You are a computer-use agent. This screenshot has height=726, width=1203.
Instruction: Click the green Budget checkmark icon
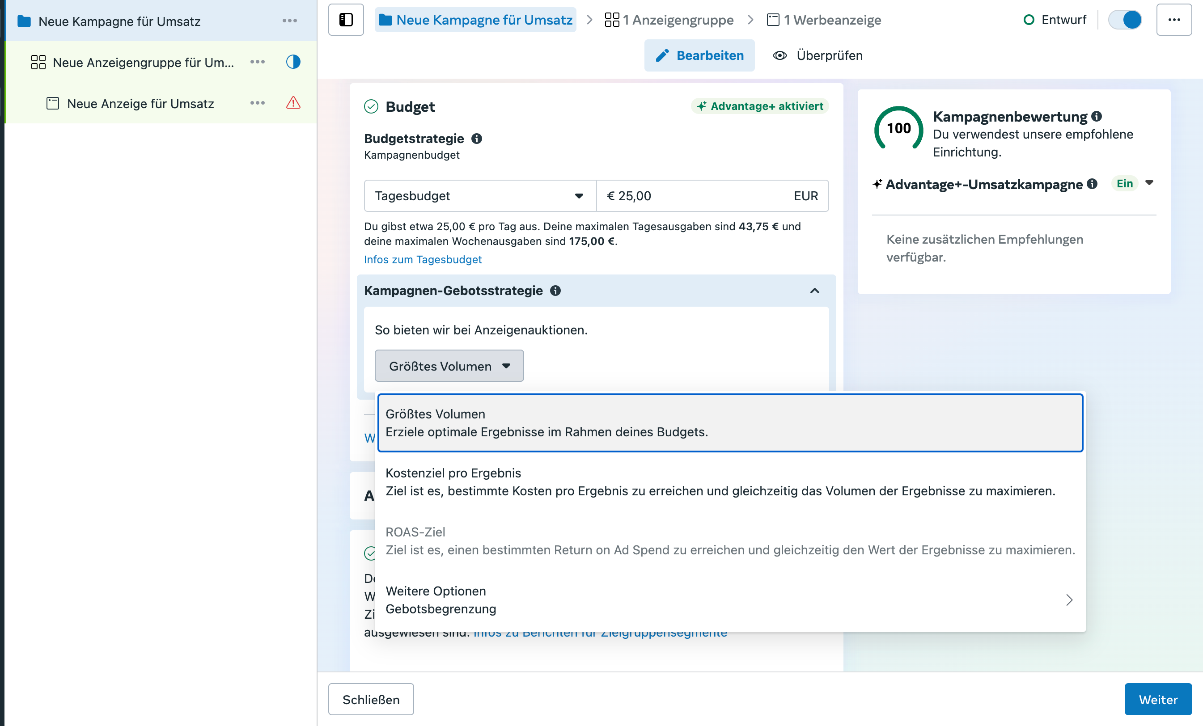coord(371,106)
